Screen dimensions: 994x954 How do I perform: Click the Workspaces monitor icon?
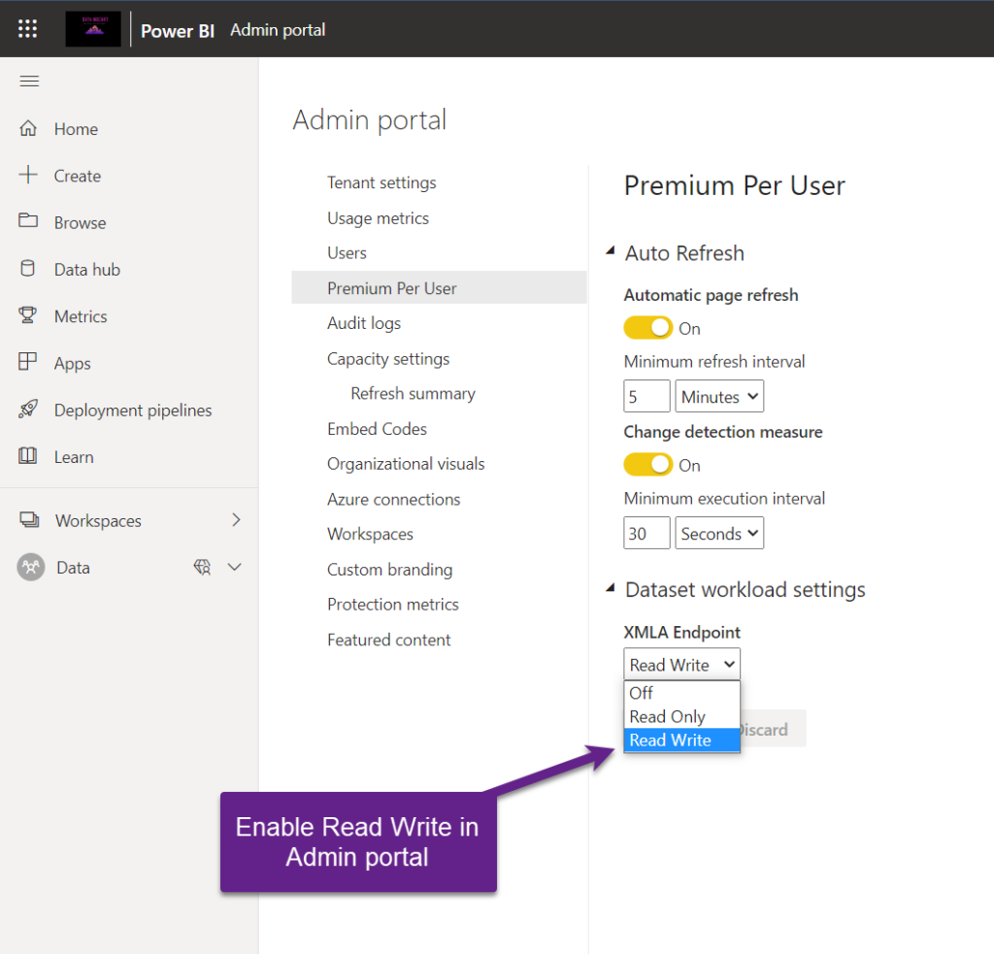click(x=29, y=520)
